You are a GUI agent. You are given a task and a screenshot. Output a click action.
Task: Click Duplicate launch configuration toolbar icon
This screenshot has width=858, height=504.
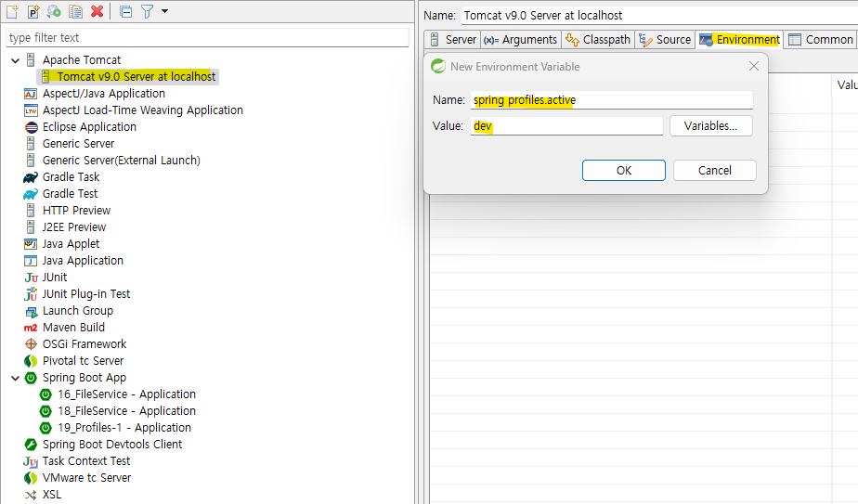[x=75, y=10]
